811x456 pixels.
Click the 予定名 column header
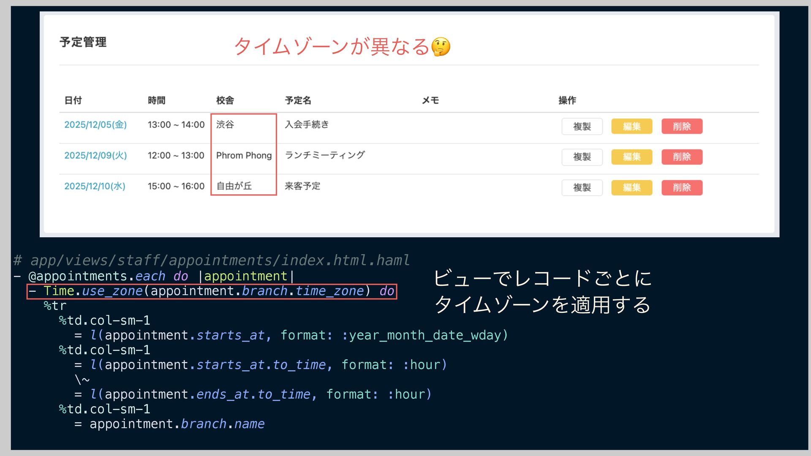click(x=298, y=100)
